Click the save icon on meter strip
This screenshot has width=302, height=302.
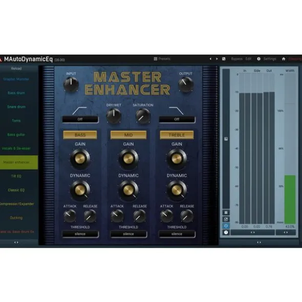(x=226, y=139)
